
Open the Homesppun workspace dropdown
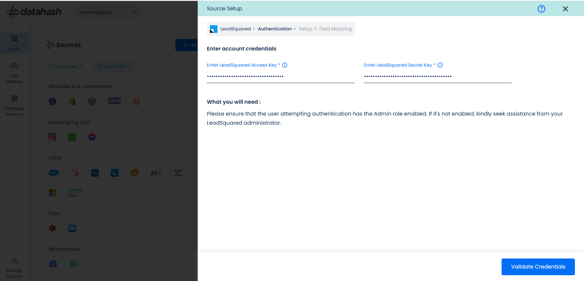[x=108, y=12]
